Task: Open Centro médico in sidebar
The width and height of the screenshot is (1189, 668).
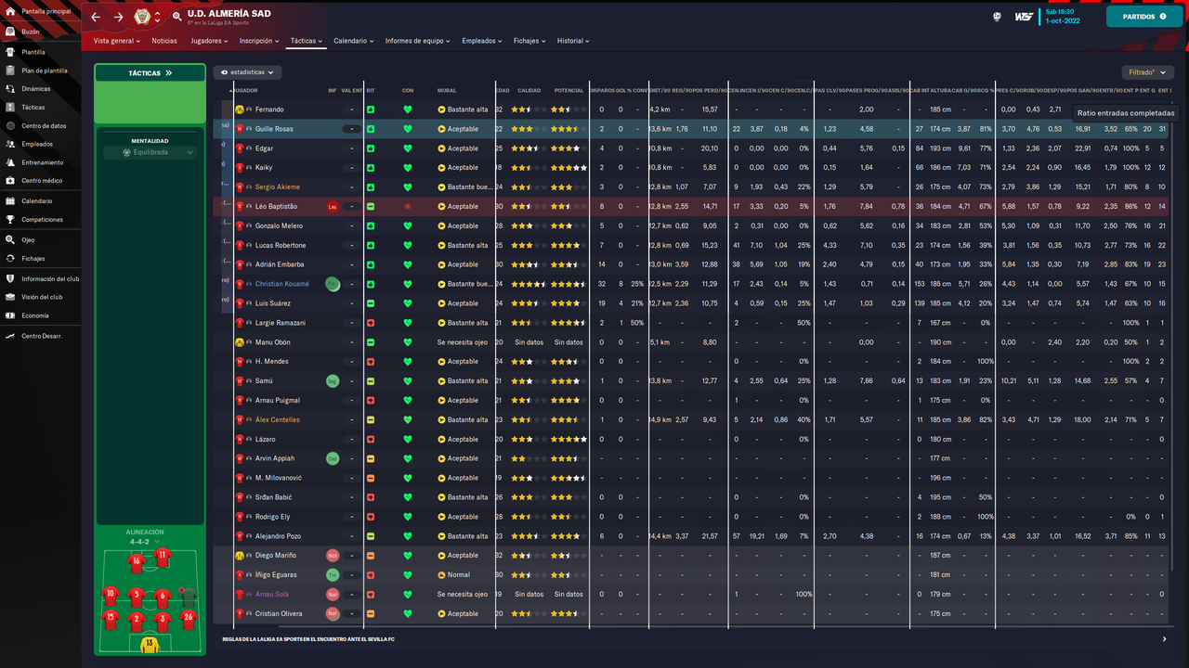Action: point(42,181)
